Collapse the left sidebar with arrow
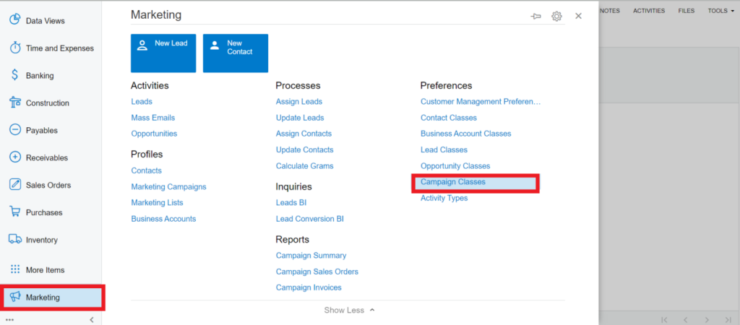 92,319
